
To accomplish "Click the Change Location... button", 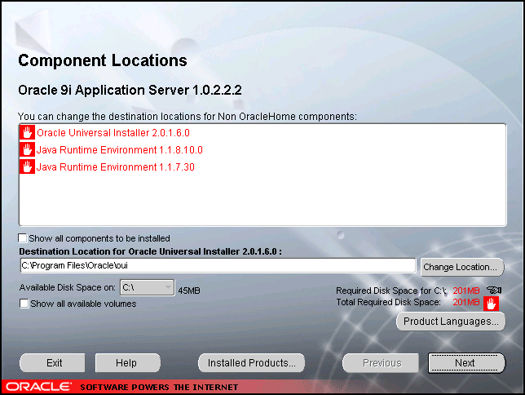I will (461, 267).
